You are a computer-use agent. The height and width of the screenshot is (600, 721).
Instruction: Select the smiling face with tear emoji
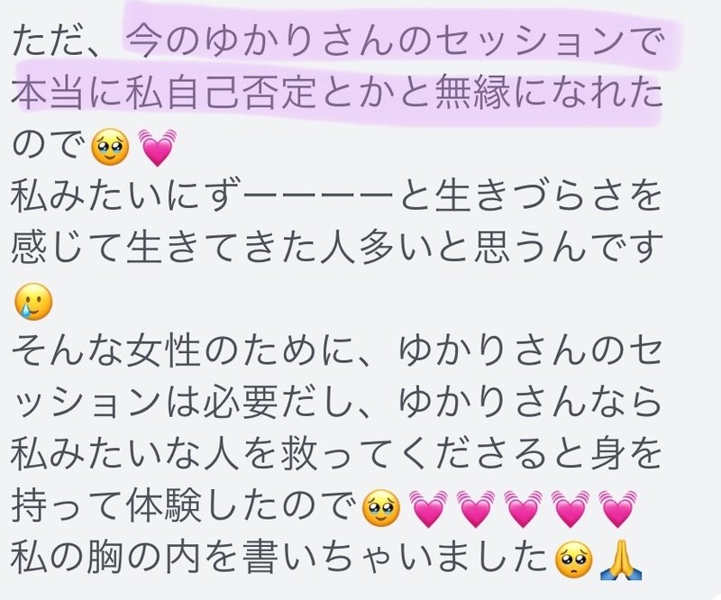click(x=33, y=302)
